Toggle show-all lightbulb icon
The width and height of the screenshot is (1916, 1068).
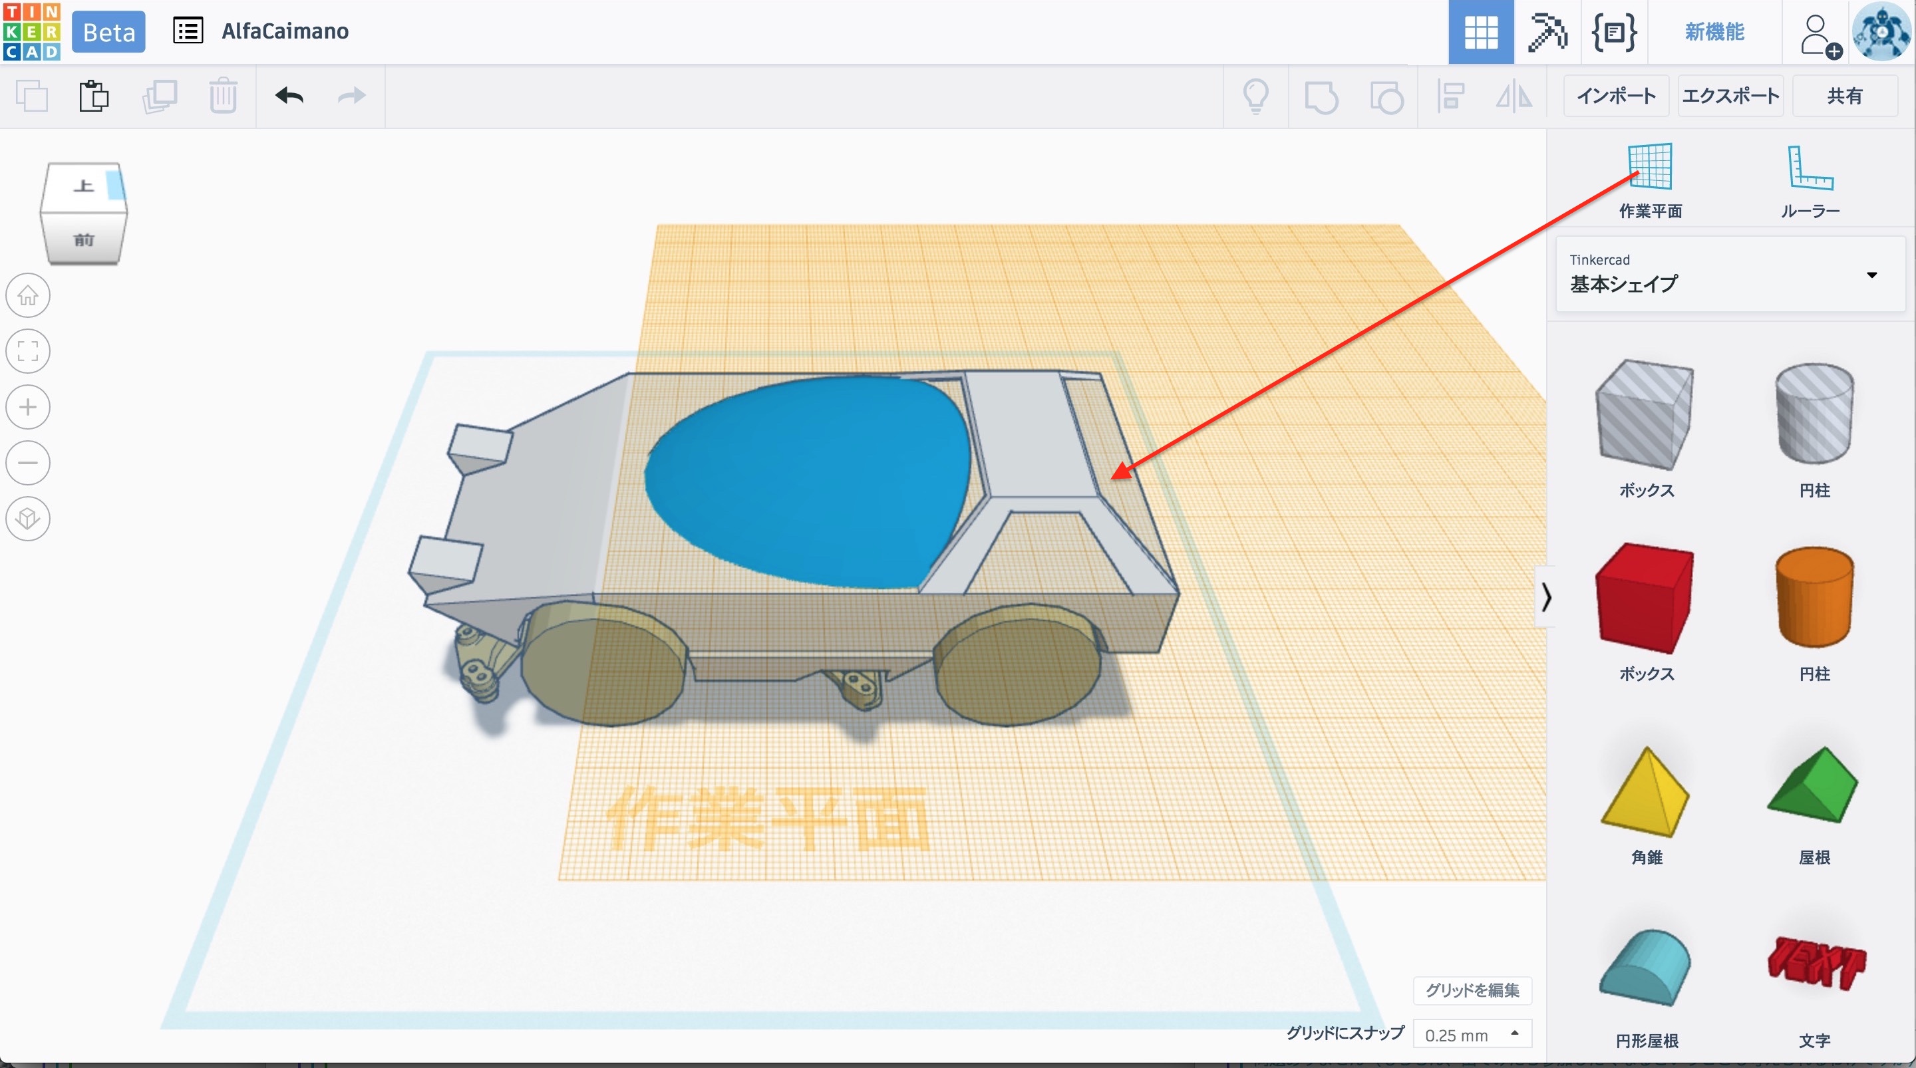pyautogui.click(x=1255, y=96)
